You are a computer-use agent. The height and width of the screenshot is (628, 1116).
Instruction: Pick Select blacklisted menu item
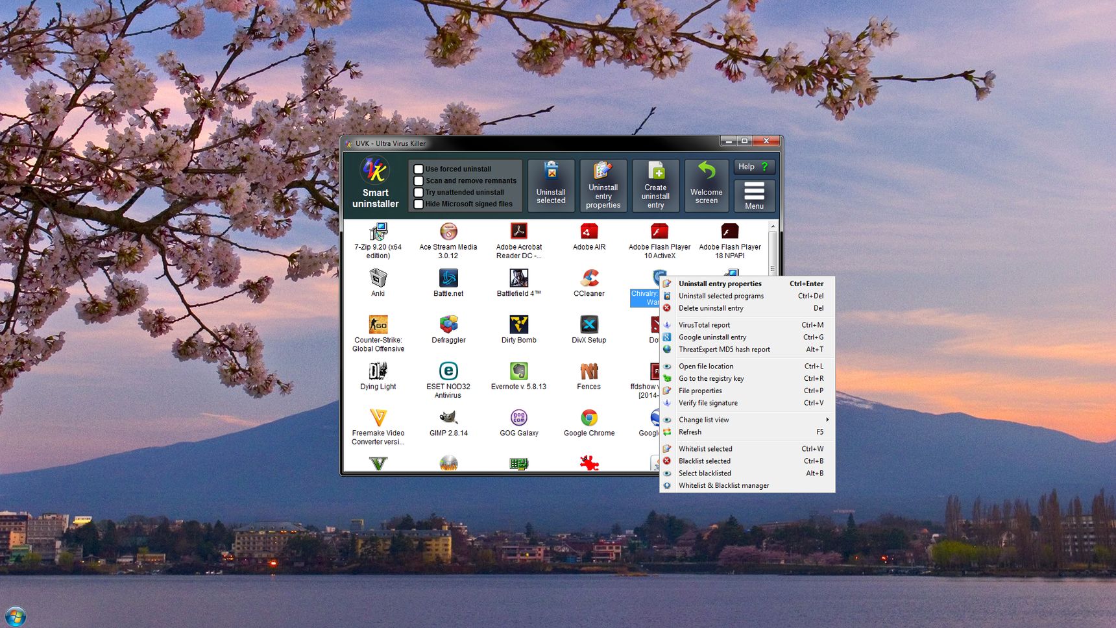[747, 474]
